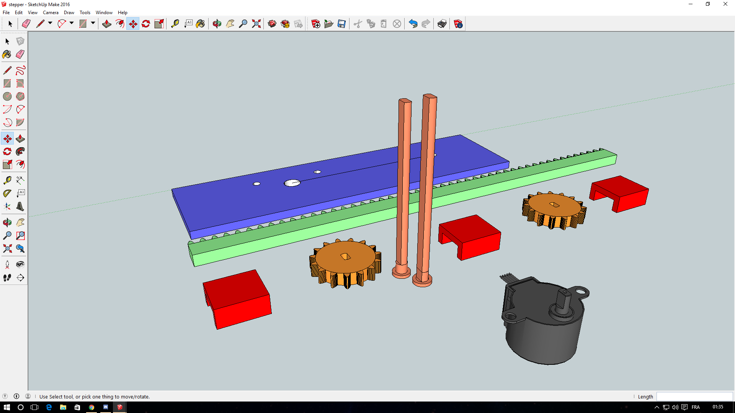Save the model with floppy icon
The image size is (735, 413).
click(x=342, y=24)
